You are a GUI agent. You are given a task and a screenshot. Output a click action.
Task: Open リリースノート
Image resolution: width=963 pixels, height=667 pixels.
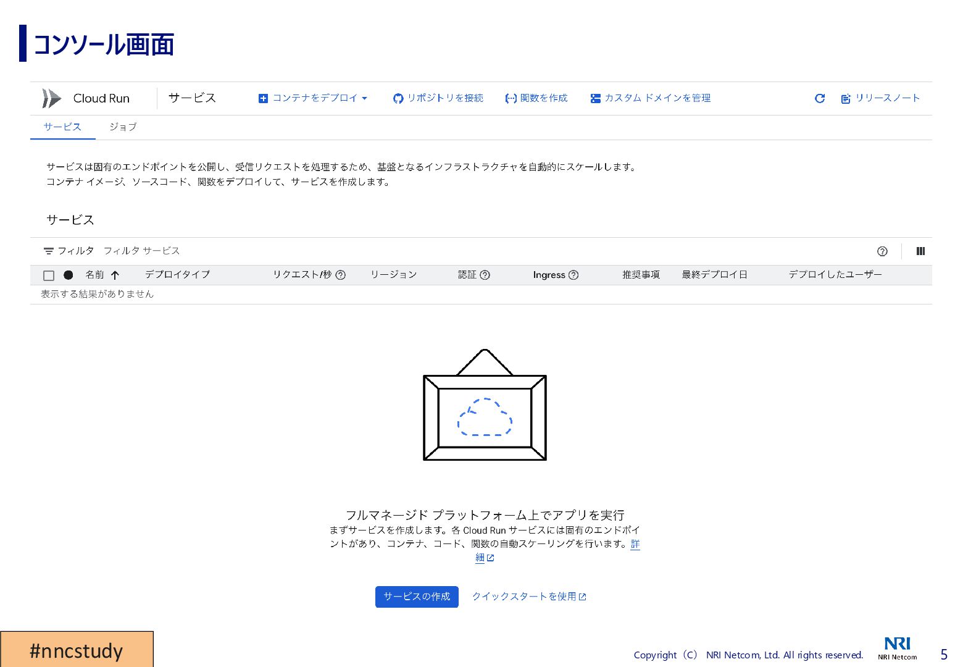click(x=880, y=98)
